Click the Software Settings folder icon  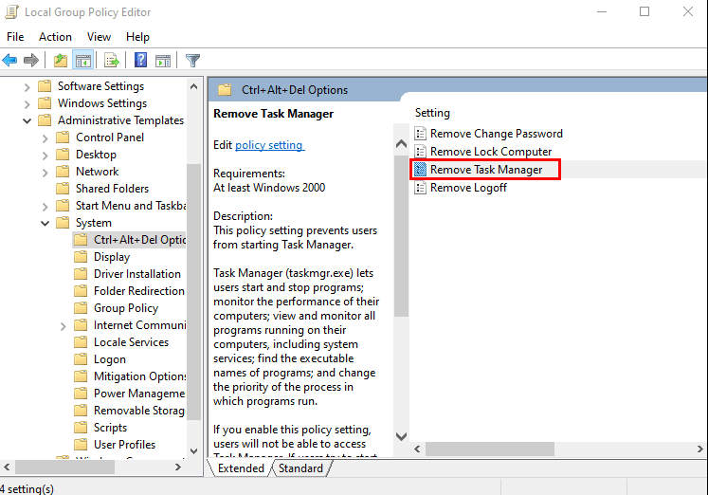point(45,85)
